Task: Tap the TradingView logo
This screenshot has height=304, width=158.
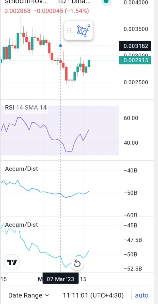Action: (12, 262)
